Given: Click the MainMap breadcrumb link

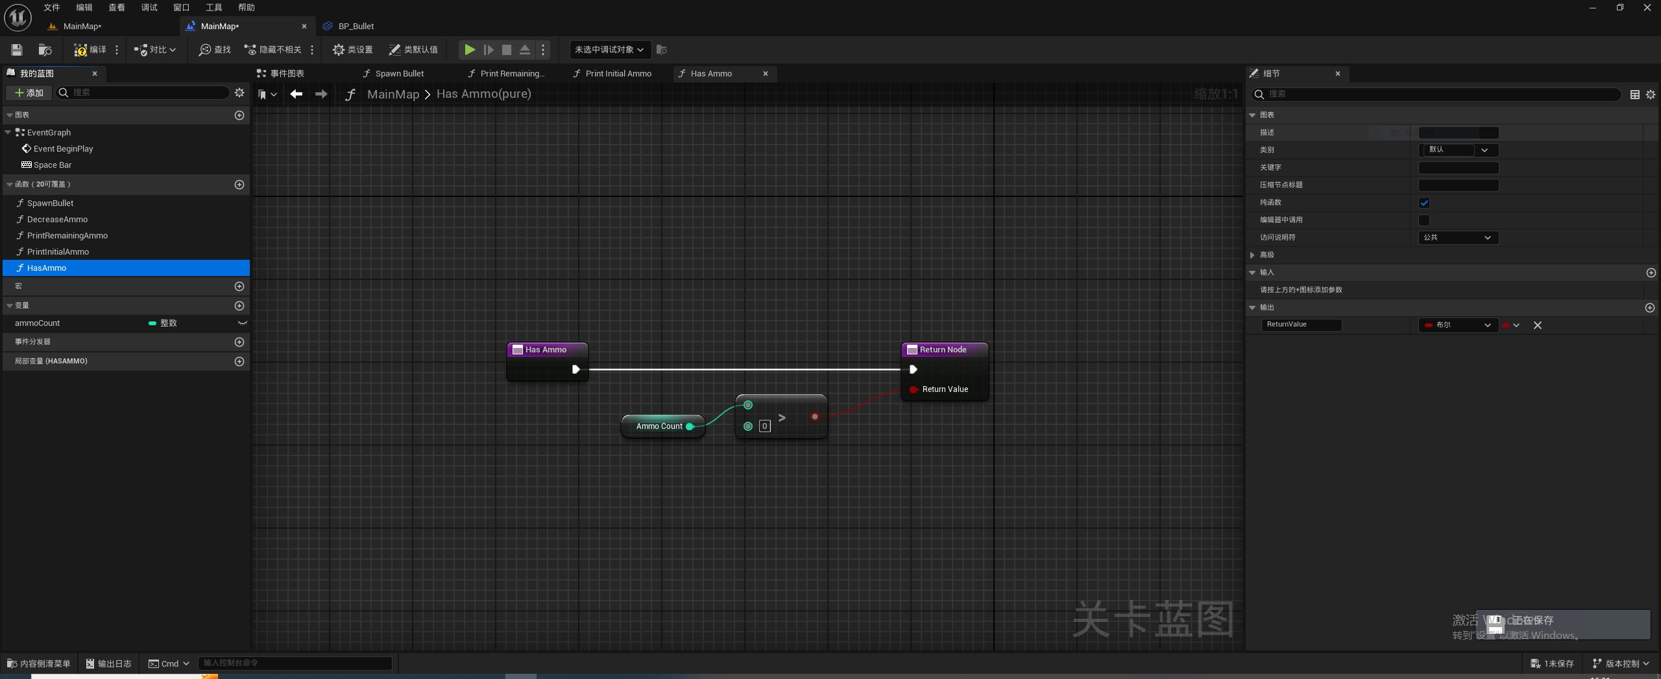Looking at the screenshot, I should tap(393, 95).
